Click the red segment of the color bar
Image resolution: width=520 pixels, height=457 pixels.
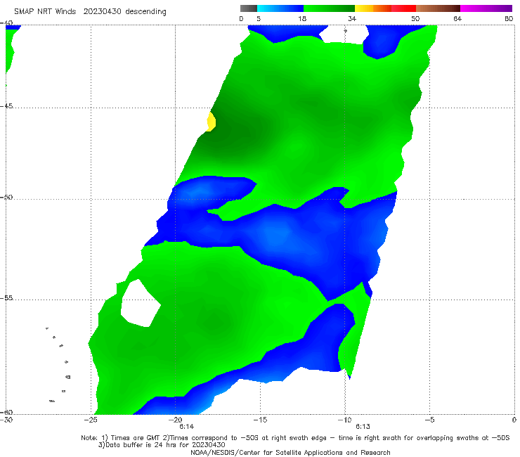point(403,8)
